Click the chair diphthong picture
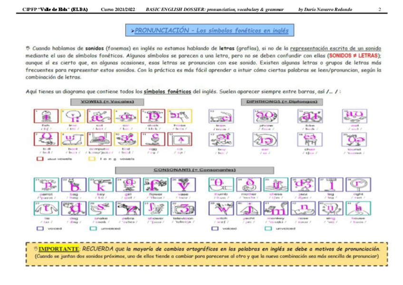Screen dimensions: 403x285 pyautogui.click(x=310, y=140)
